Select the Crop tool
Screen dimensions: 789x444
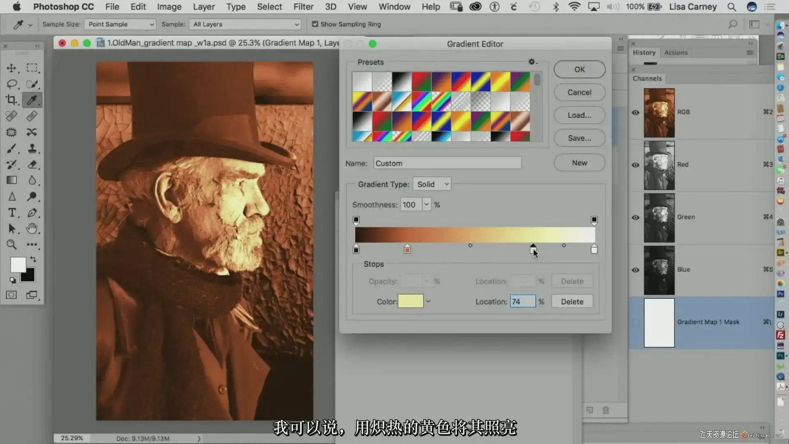11,100
